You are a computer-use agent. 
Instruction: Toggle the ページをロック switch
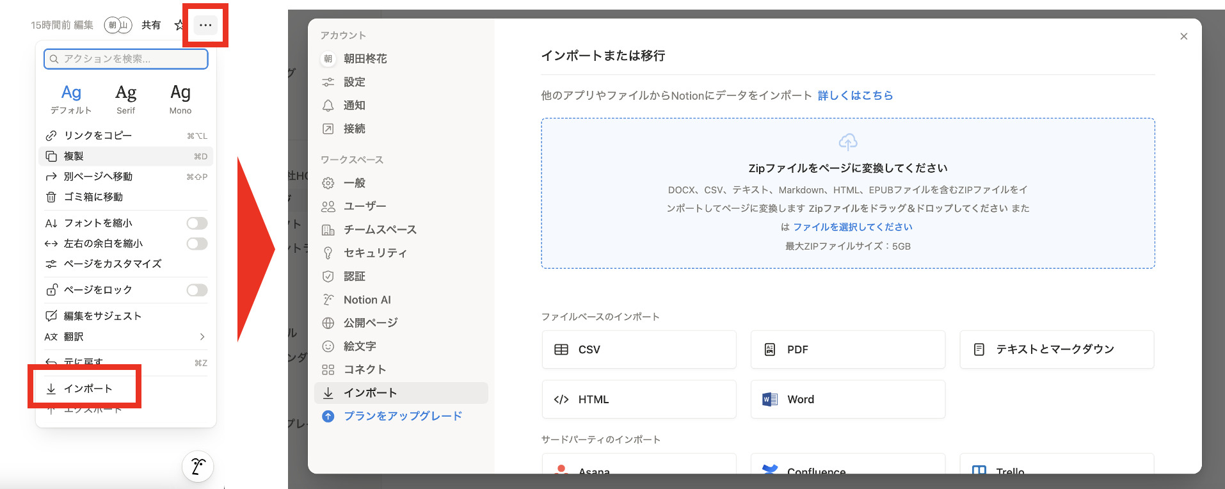(x=197, y=291)
